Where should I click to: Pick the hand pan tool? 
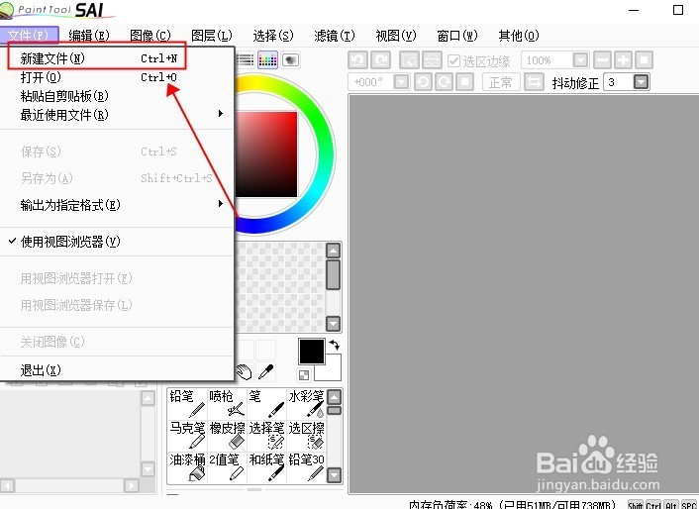[x=244, y=371]
